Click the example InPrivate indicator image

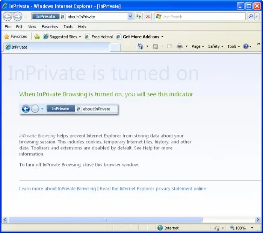coord(69,109)
